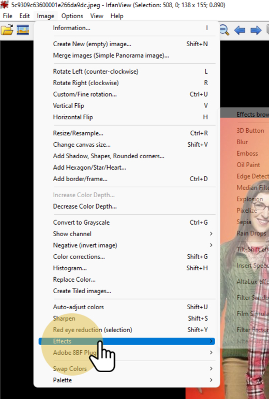Viewport: 269px width, 399px height.
Task: Open the View menu
Action: point(97,16)
